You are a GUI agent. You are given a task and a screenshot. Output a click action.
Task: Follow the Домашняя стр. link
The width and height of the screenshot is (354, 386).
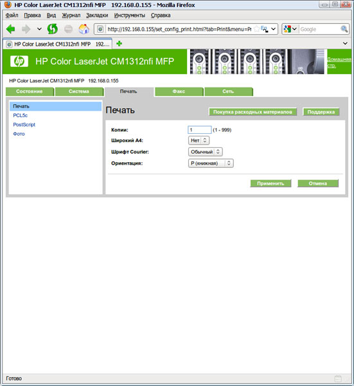339,62
